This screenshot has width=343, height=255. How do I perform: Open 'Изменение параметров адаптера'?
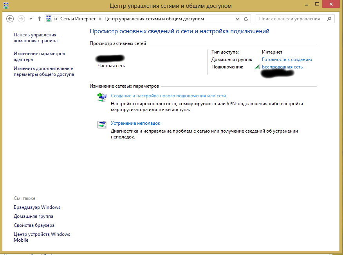click(x=39, y=56)
